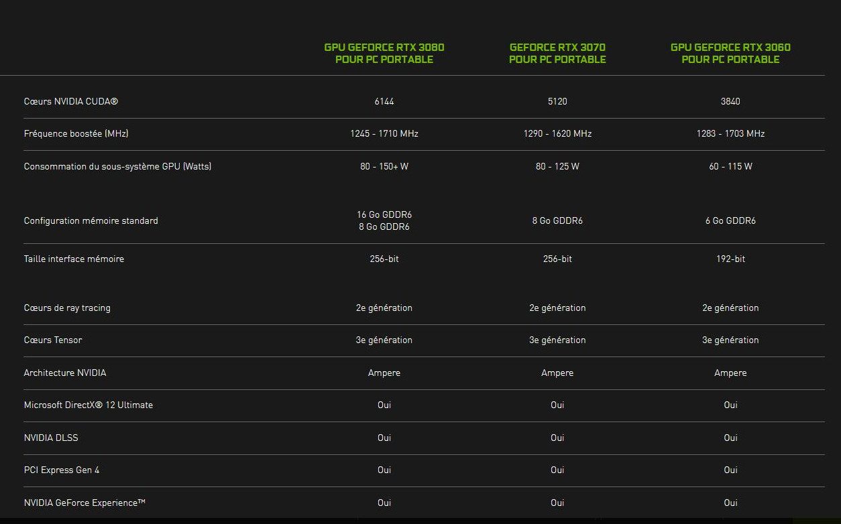Select the 192-bit memory interface value
Viewport: 841px width, 524px height.
pyautogui.click(x=730, y=259)
